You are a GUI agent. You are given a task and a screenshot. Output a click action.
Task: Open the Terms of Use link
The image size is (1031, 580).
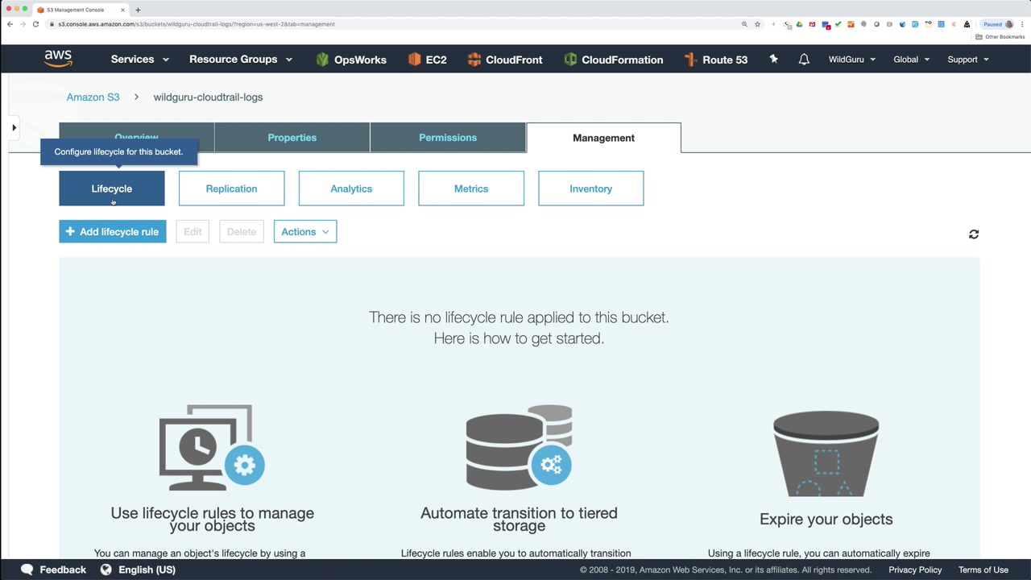(983, 570)
